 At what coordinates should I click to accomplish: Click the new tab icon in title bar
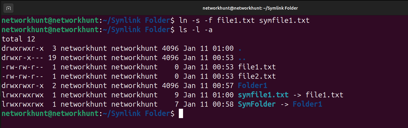(8, 8)
